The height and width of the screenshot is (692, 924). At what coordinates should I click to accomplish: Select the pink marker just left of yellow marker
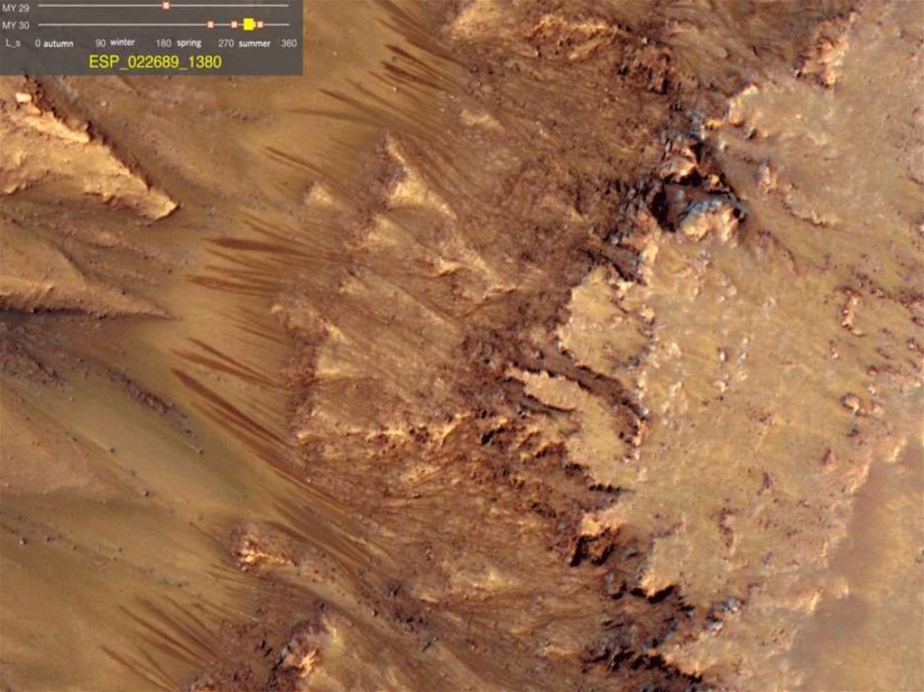coord(234,24)
